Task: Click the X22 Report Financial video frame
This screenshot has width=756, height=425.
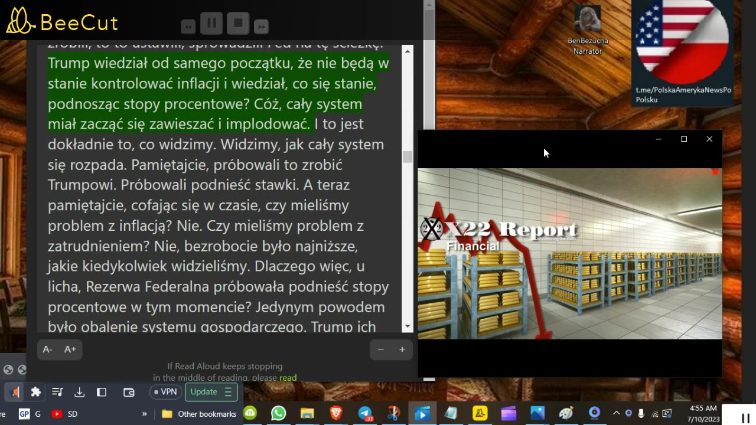Action: click(570, 254)
